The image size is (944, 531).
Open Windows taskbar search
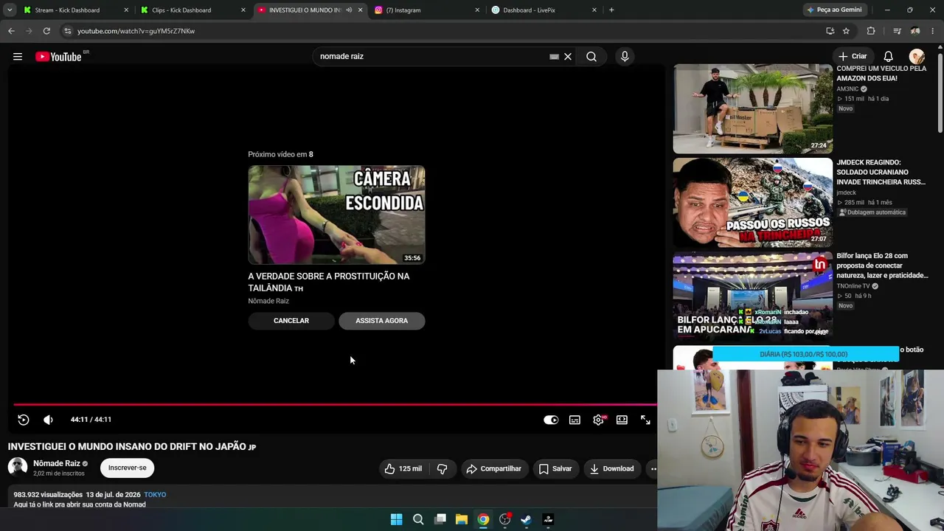418,519
